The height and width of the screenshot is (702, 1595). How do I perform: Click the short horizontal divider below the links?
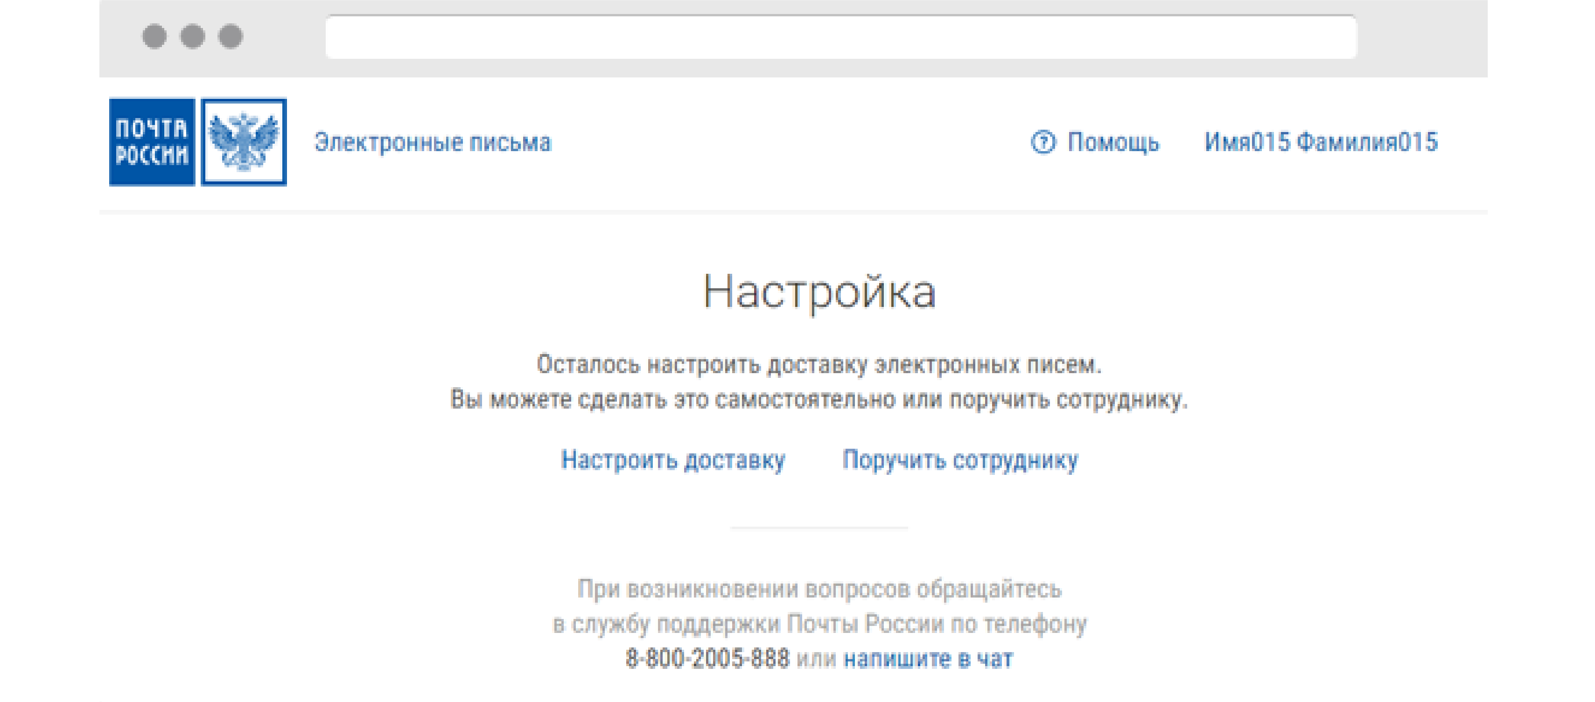pyautogui.click(x=818, y=528)
